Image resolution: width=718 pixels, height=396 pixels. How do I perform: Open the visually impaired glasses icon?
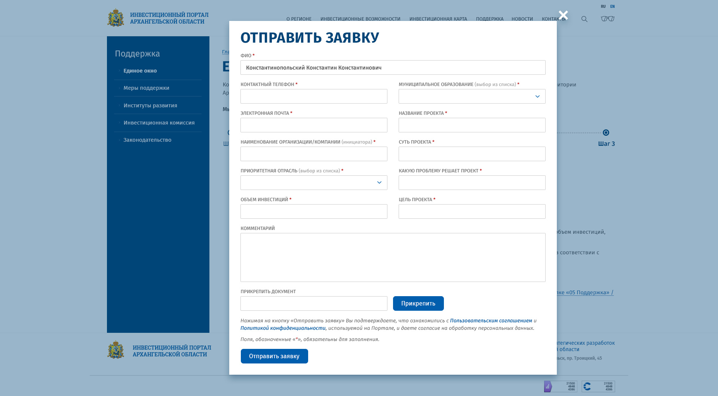pyautogui.click(x=608, y=19)
